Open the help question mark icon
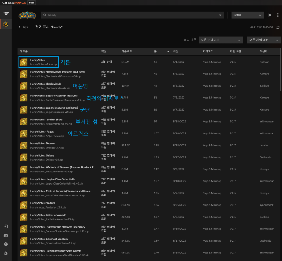This screenshot has width=282, height=261. pyautogui.click(x=6, y=244)
